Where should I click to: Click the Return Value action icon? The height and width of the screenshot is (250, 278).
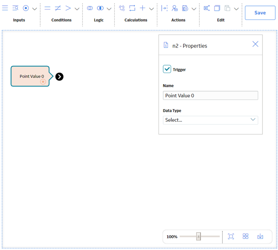pyautogui.click(x=164, y=8)
